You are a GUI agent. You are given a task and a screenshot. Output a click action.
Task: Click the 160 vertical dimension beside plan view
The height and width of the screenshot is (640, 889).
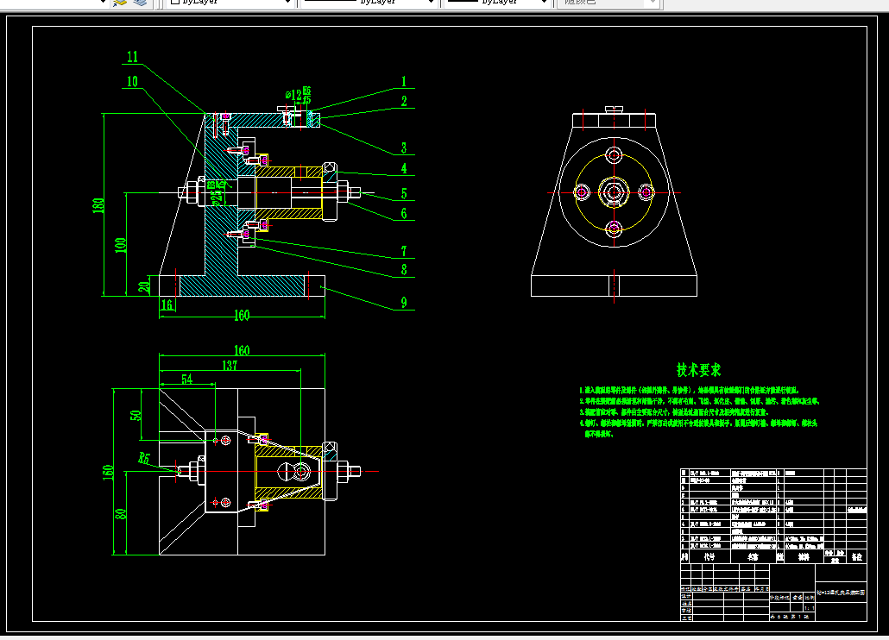[x=108, y=473]
